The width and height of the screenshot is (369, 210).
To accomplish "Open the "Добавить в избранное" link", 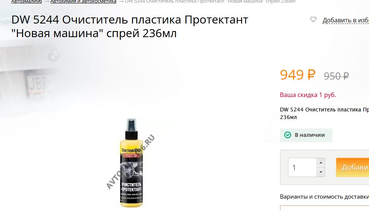I will (346, 20).
